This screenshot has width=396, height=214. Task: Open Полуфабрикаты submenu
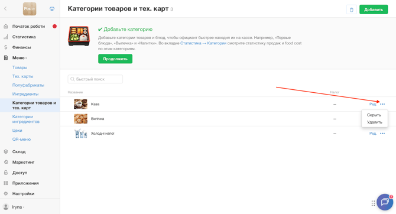tap(28, 85)
